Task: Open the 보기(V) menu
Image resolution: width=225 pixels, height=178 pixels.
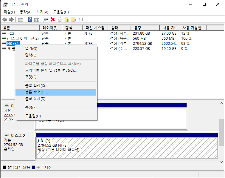Action: [x=42, y=12]
